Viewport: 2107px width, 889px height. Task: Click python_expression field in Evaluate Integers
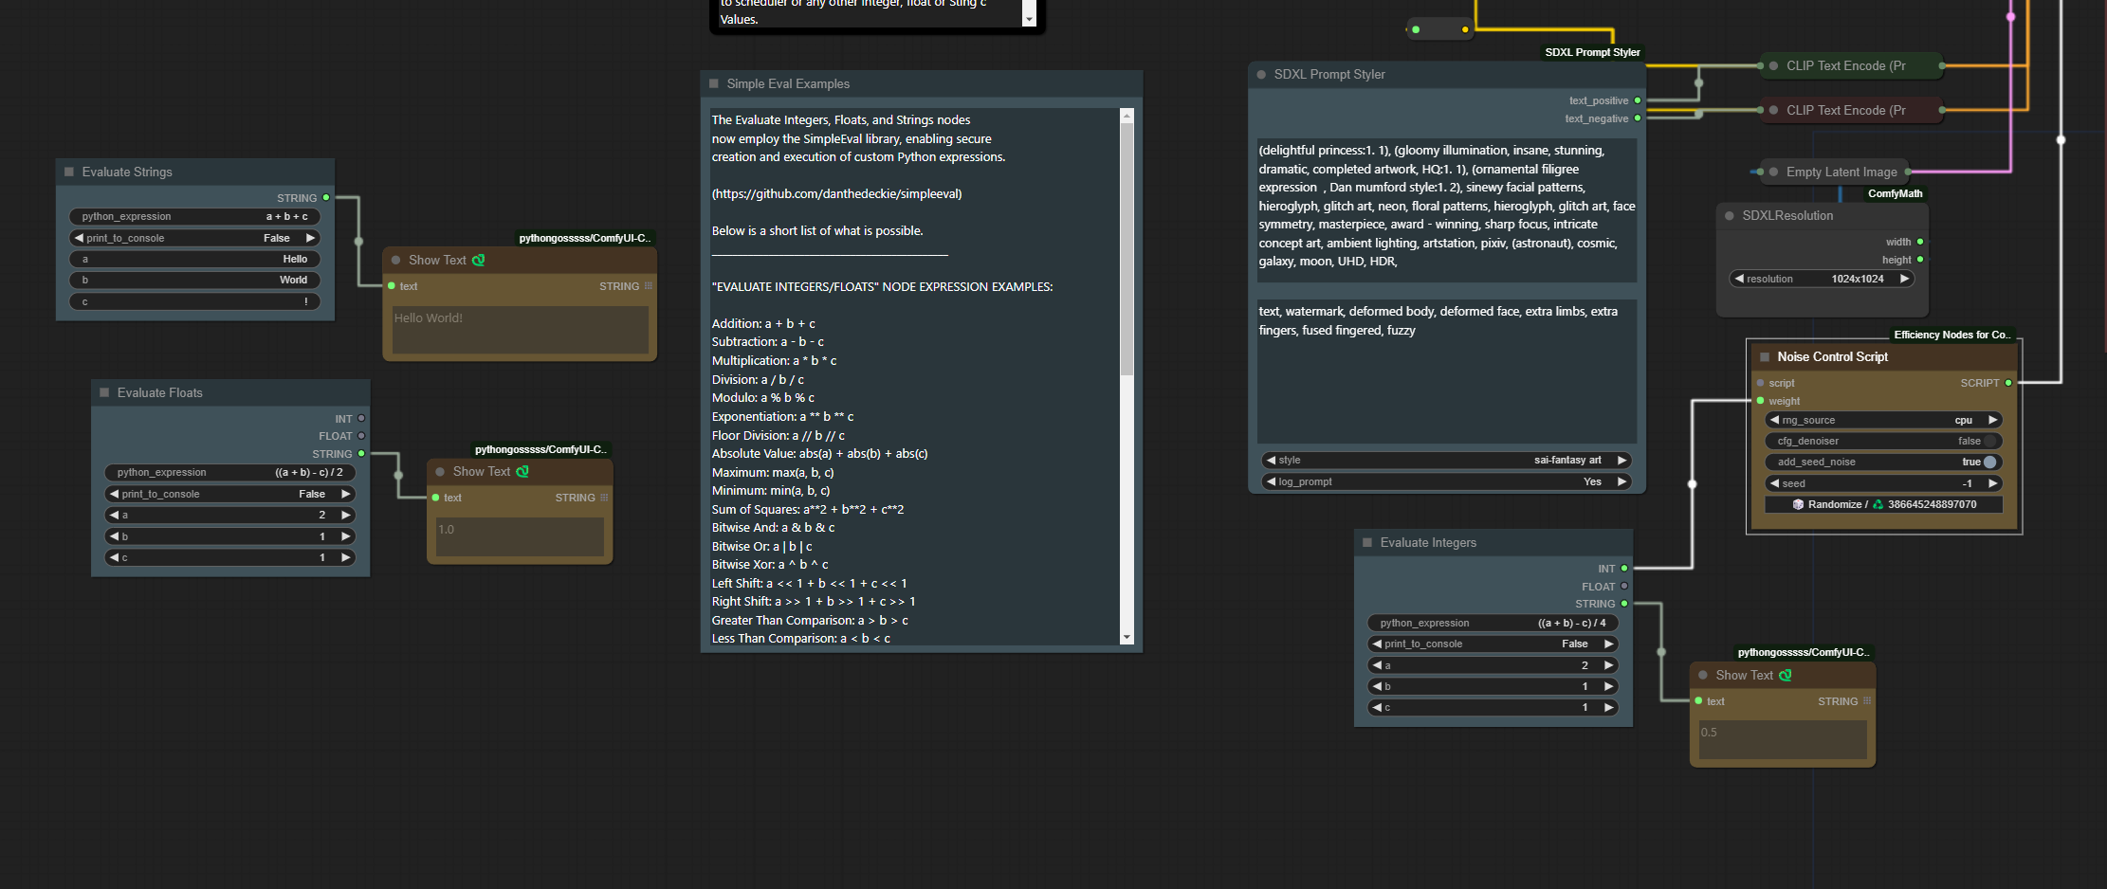[1492, 623]
